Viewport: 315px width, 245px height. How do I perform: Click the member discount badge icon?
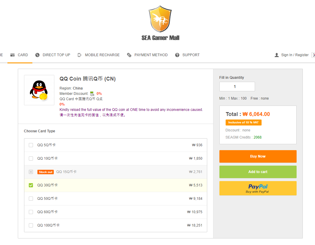92,94
